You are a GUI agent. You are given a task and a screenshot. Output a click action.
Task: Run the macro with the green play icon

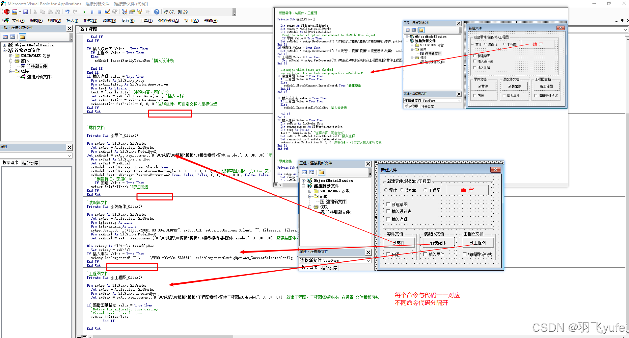[x=84, y=12]
